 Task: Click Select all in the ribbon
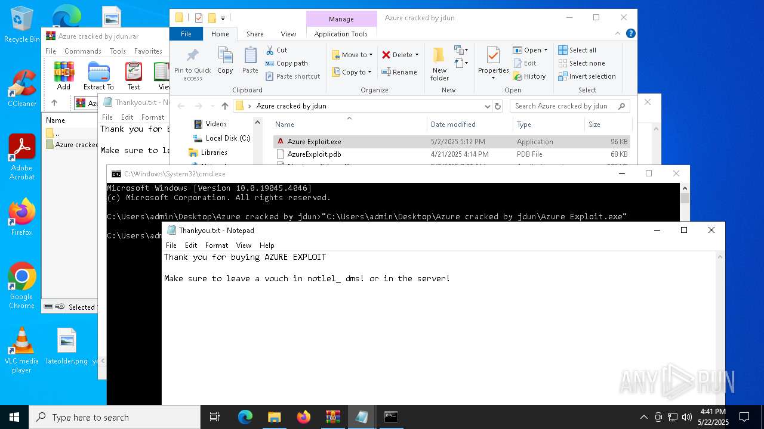pos(577,50)
